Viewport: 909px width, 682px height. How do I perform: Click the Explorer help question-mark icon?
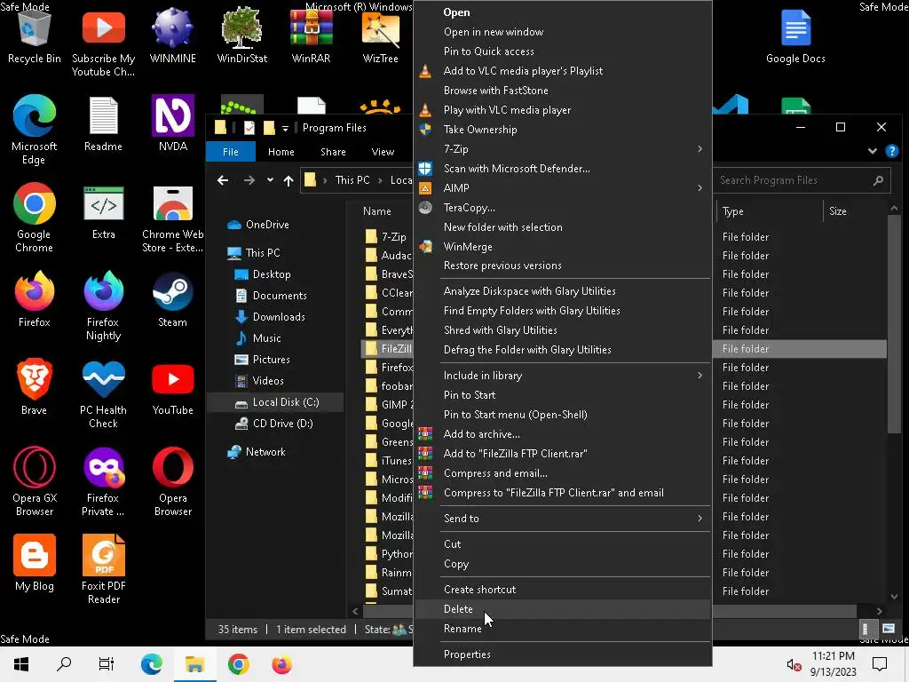coord(891,151)
